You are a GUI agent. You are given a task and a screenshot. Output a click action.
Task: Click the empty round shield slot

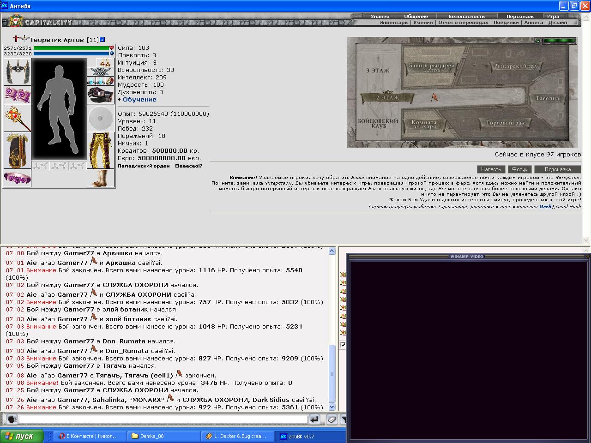(x=101, y=118)
